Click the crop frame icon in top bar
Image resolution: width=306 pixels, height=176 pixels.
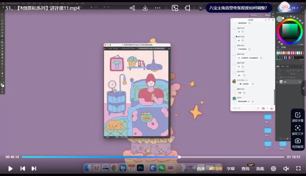point(187,8)
